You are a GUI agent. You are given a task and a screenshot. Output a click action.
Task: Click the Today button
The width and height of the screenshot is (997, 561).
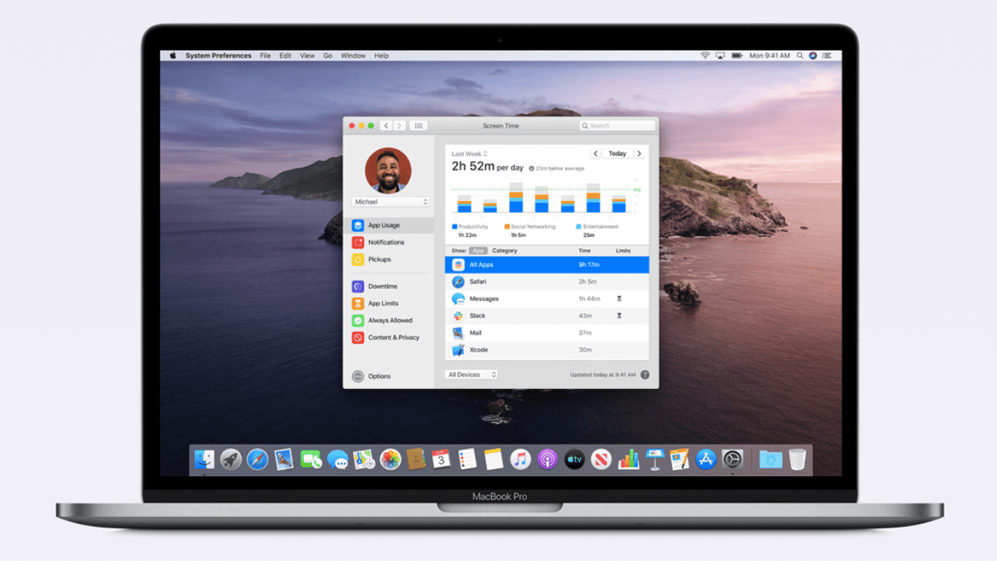coord(617,154)
